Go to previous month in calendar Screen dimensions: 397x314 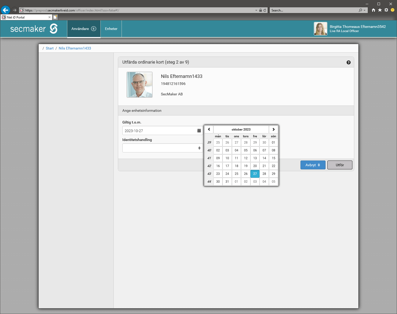[x=209, y=130]
